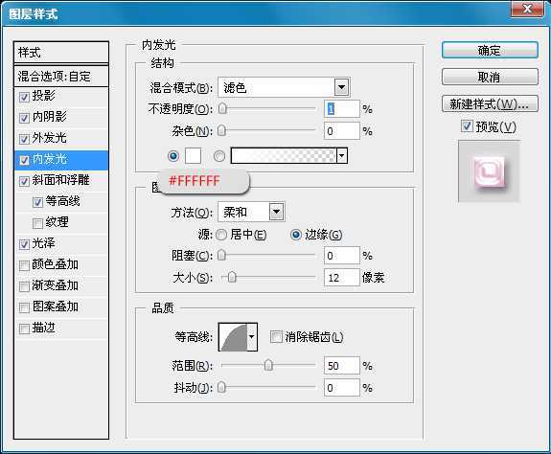Select the 等高线 contour sub-entry
551x454 pixels.
62,201
